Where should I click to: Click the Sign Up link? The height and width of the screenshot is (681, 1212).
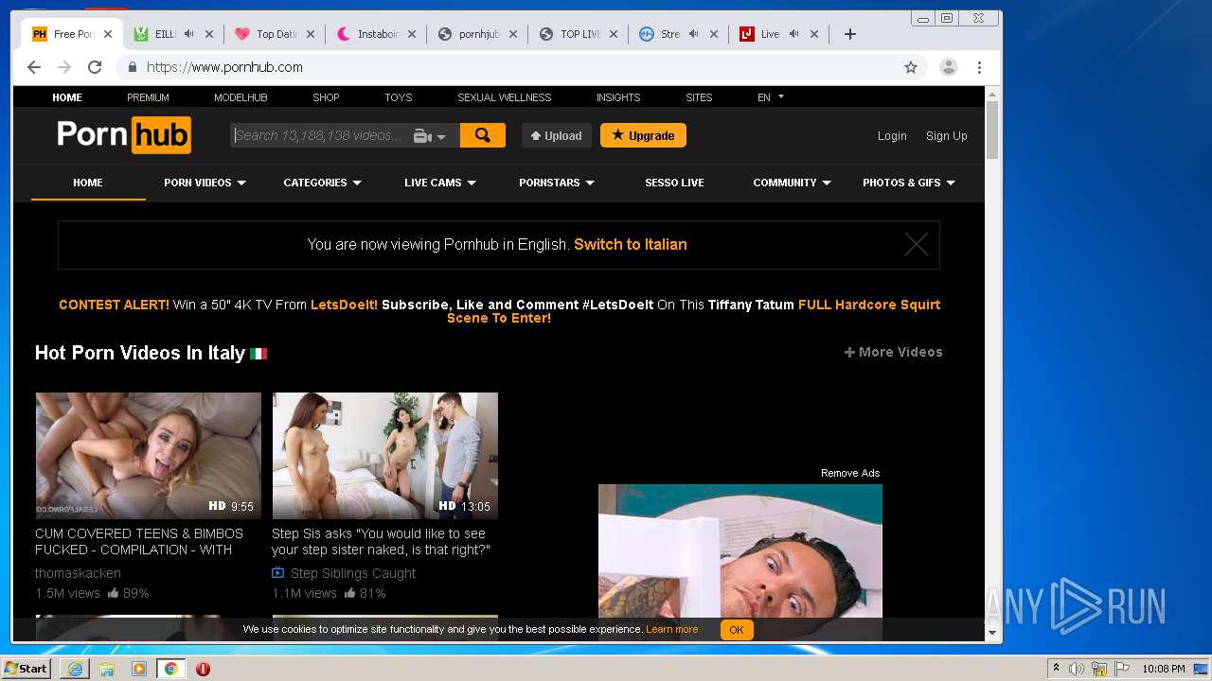point(947,136)
